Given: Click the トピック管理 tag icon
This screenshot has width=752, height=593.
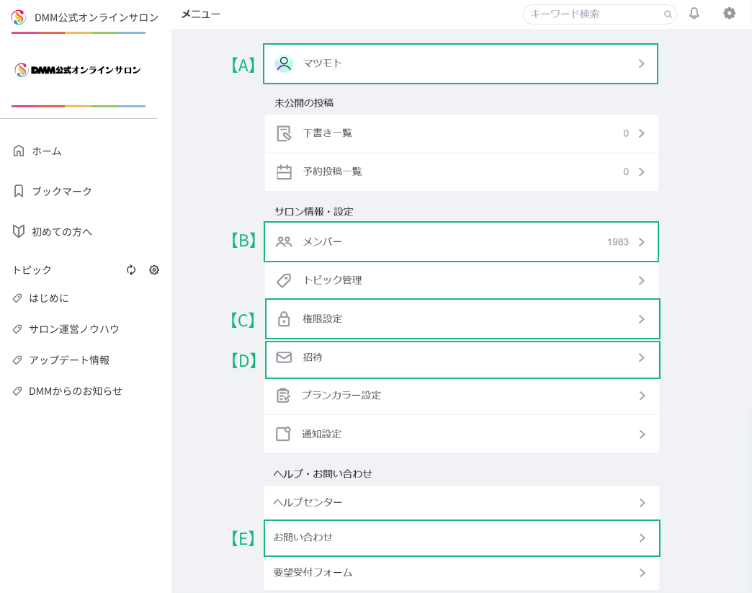Looking at the screenshot, I should (x=284, y=280).
